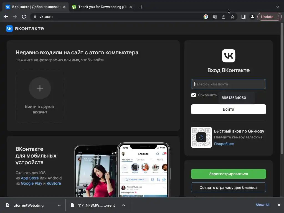Expand tab search chevron at top right
The image size is (284, 213).
[278, 7]
